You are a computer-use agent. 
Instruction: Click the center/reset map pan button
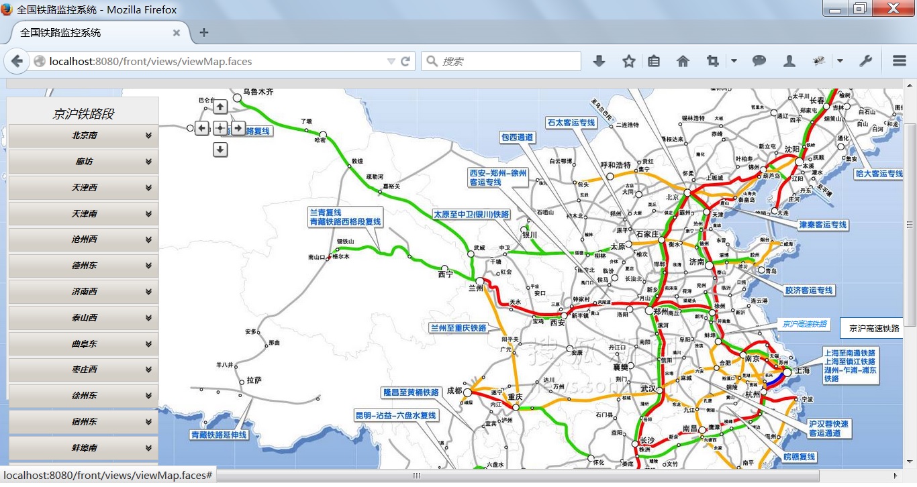(x=220, y=128)
